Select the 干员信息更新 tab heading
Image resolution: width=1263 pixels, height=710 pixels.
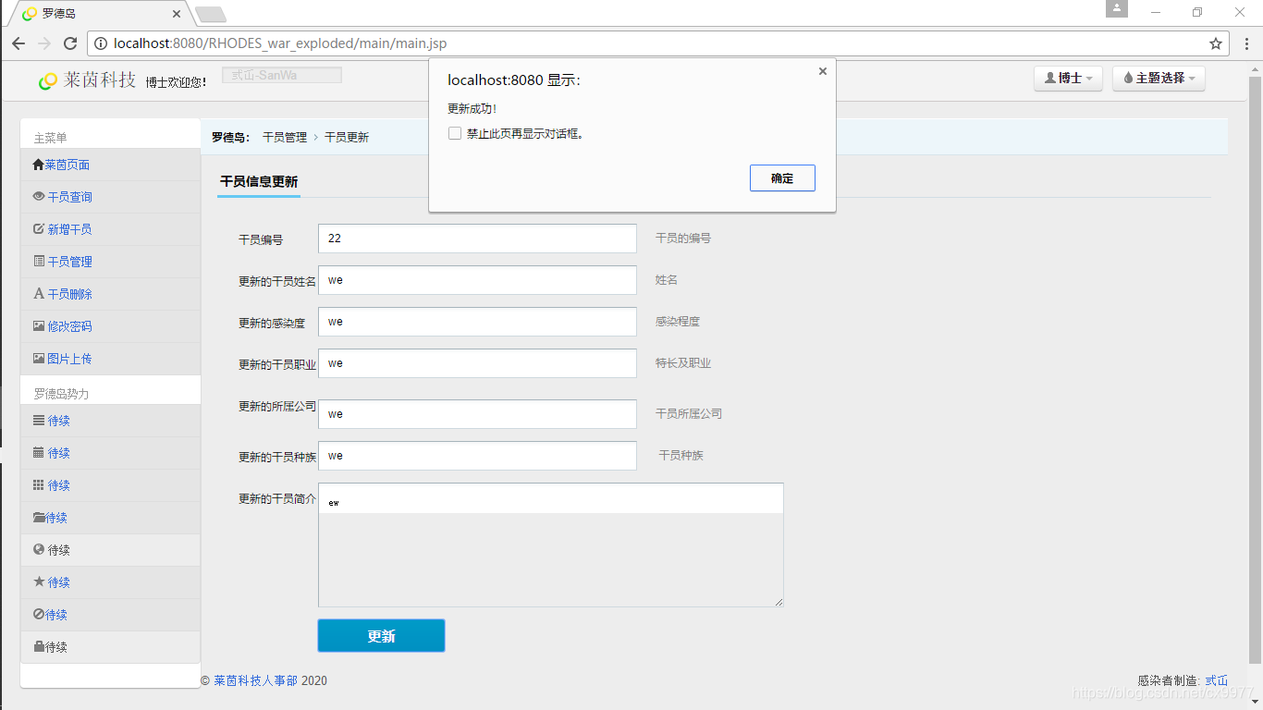tap(259, 182)
